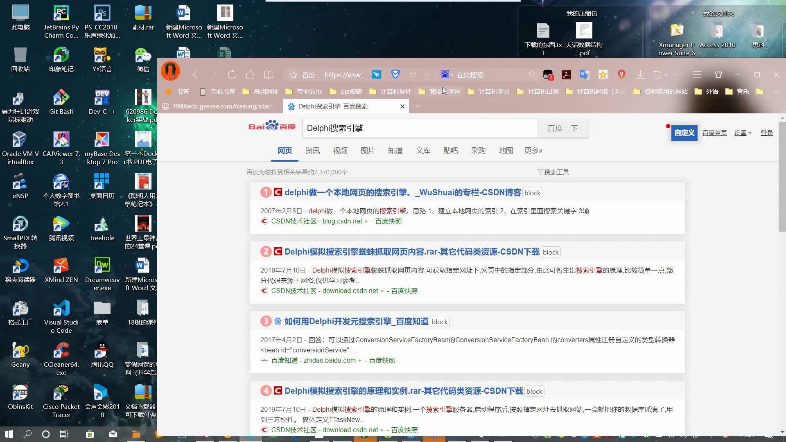This screenshot has height=442, width=786.
Task: Open the Adobe PDF extension icon
Action: (566, 74)
